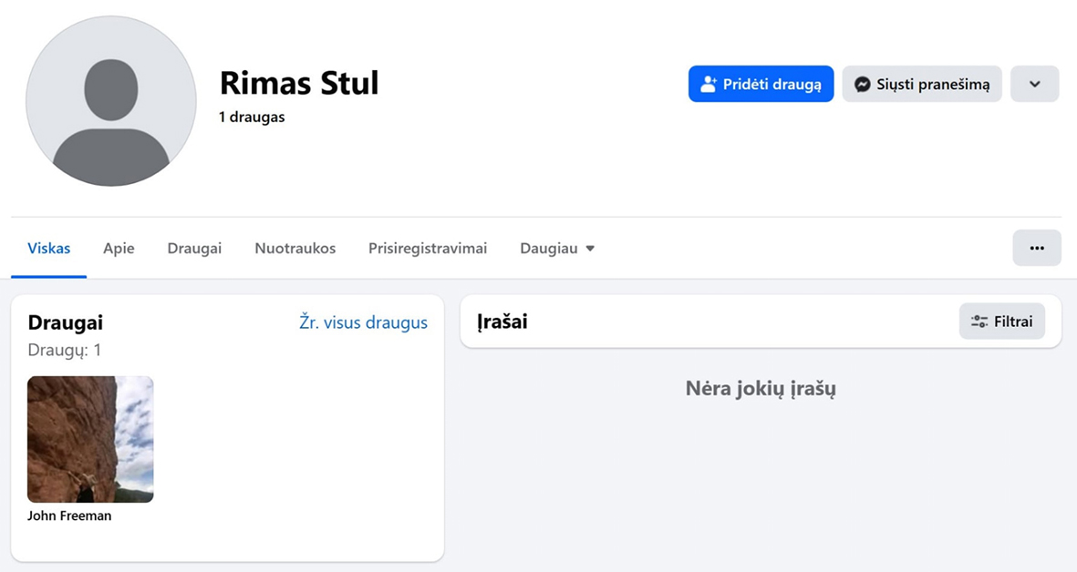Click the default profile avatar picture

click(x=111, y=101)
